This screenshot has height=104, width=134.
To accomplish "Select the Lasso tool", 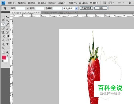I will click(3, 21).
